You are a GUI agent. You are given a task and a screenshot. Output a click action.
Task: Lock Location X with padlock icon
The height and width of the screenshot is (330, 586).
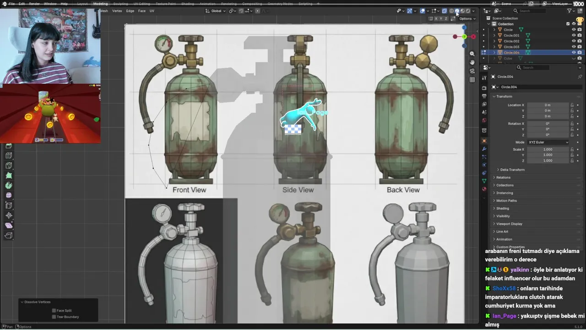click(x=572, y=105)
